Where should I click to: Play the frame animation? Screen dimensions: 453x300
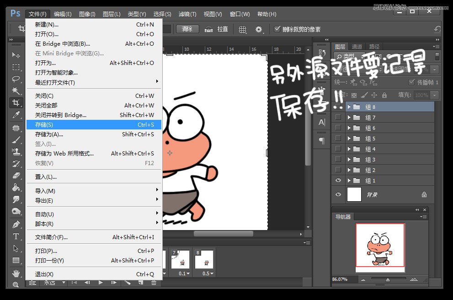(101, 282)
